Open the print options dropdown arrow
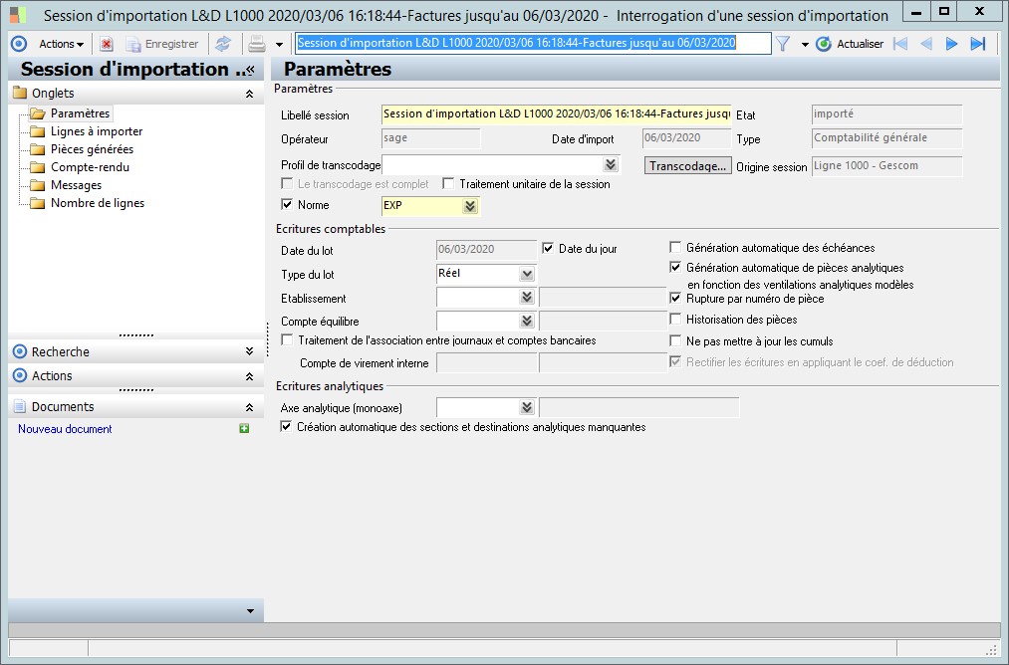The image size is (1009, 665). coord(279,45)
